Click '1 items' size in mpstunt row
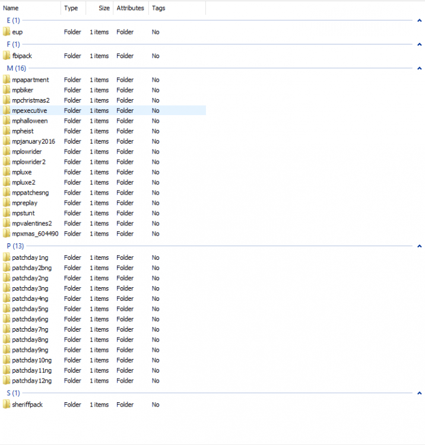Viewport: 425px width, 445px height. pyautogui.click(x=99, y=213)
